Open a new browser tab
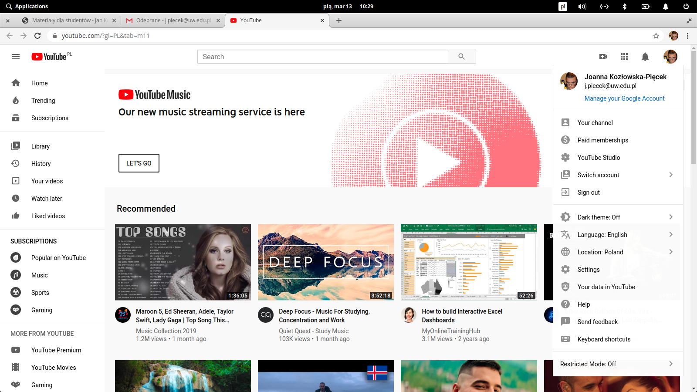 click(x=339, y=20)
